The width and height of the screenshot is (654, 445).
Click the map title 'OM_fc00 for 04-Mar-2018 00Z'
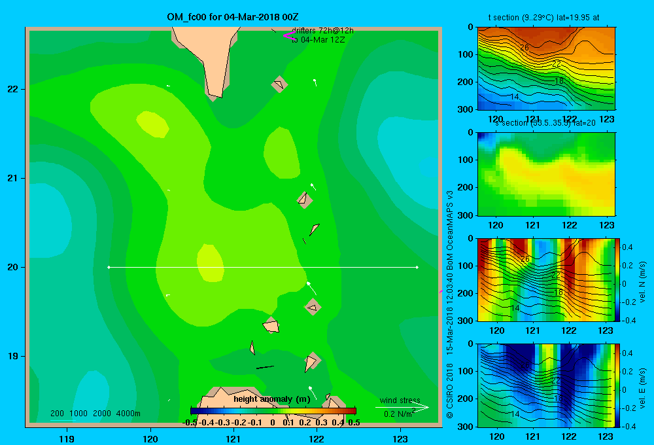coord(233,17)
